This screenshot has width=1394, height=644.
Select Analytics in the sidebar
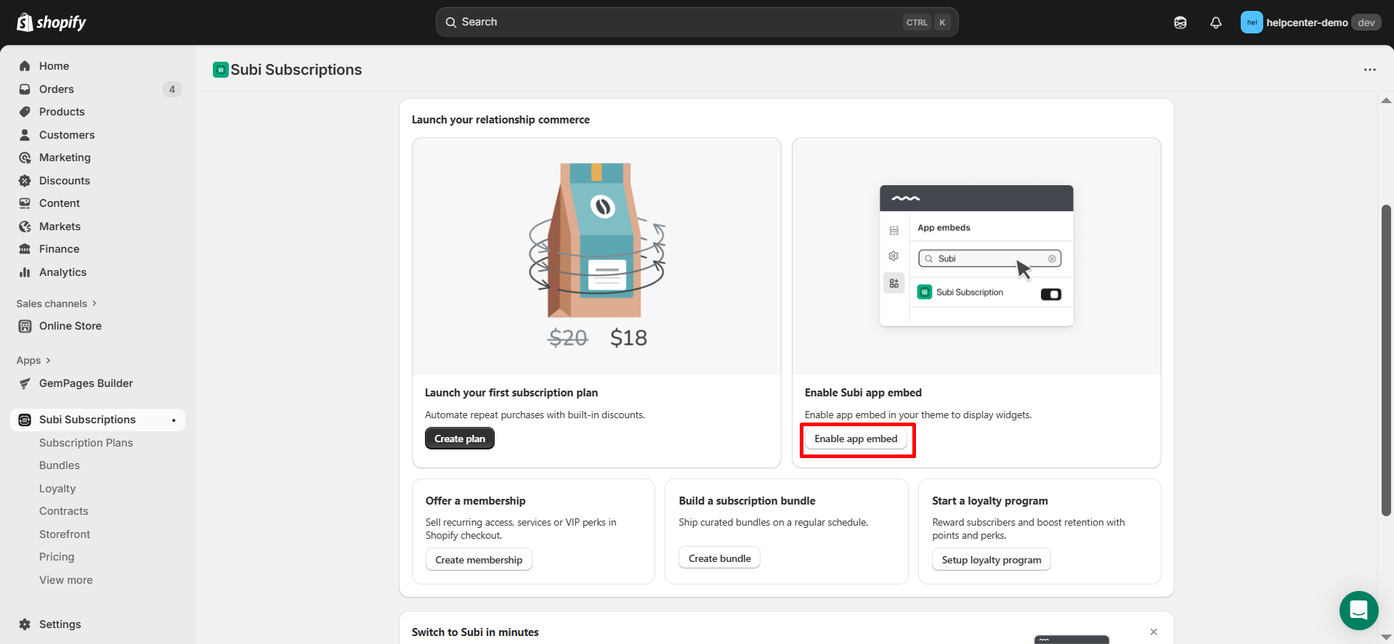(62, 272)
